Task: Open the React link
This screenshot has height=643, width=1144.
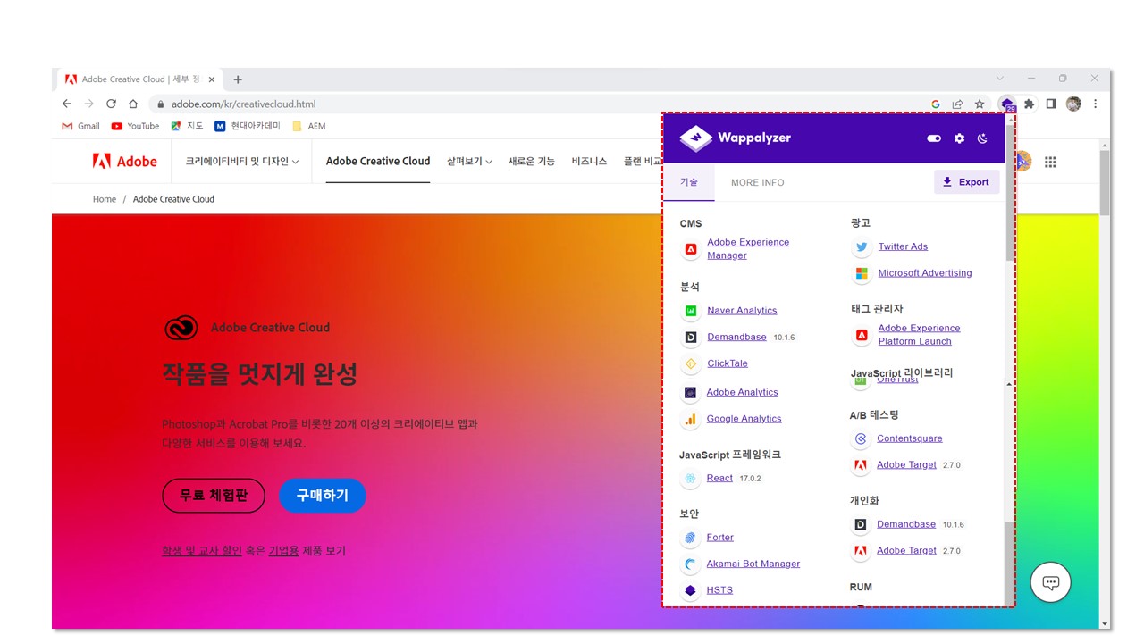Action: tap(719, 478)
